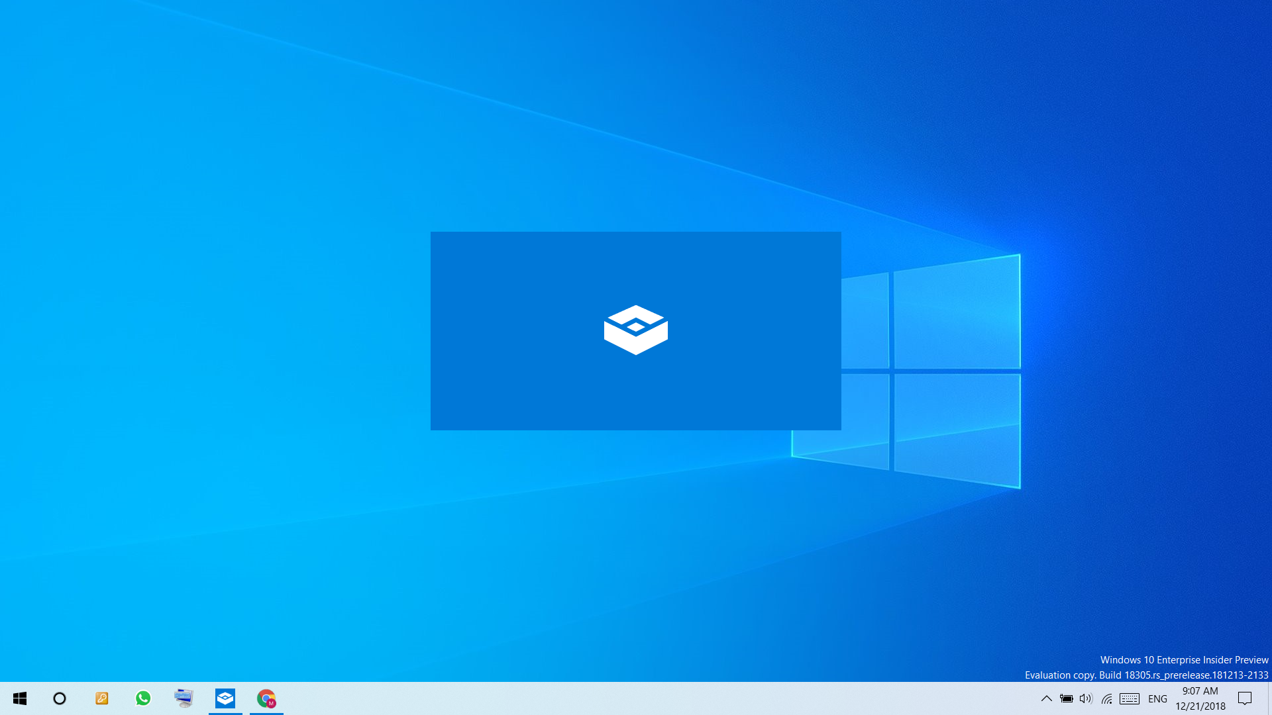Switch to Windows Sandbox taskbar icon
Screen dimensions: 1272x715
(x=225, y=698)
